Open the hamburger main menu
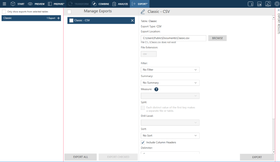This screenshot has width=280, height=162. pos(5,4)
